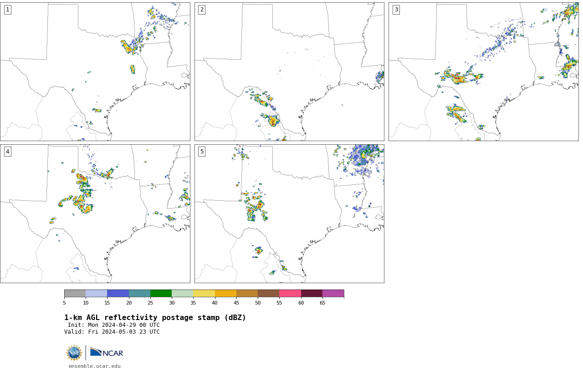Click colorbar tick label 65
The image size is (583, 371).
coord(322,303)
